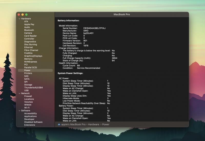Select Developer in the sidebar
The width and height of the screenshot is (205, 141).
point(29,119)
